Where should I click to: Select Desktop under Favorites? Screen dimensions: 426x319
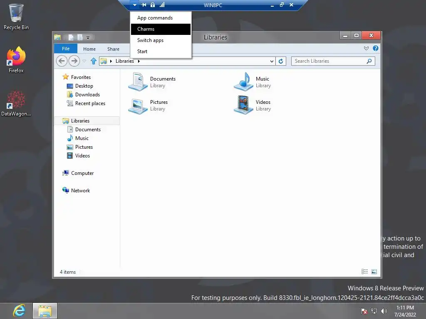coord(80,86)
